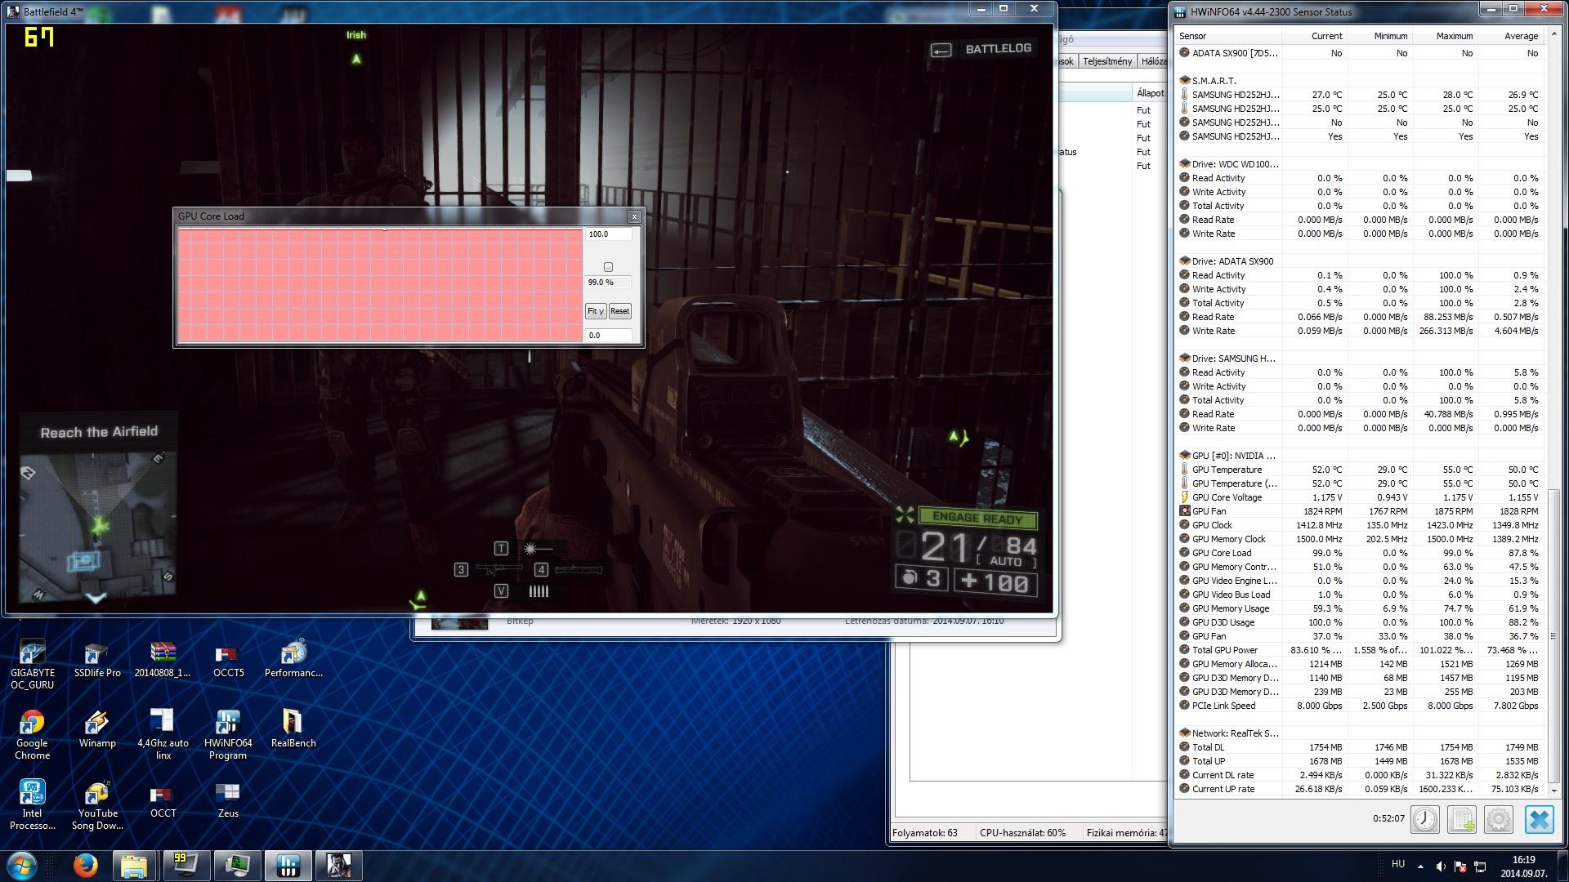Image resolution: width=1569 pixels, height=882 pixels.
Task: Open GIGABYTE OC_GURU desktop icon
Action: (32, 666)
